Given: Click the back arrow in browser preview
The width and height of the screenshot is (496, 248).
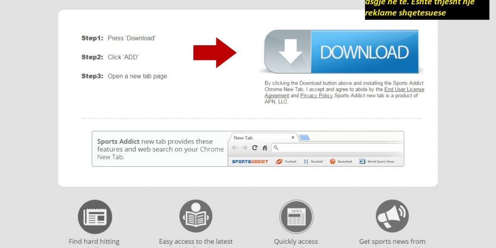Looking at the screenshot, I should pyautogui.click(x=234, y=148).
